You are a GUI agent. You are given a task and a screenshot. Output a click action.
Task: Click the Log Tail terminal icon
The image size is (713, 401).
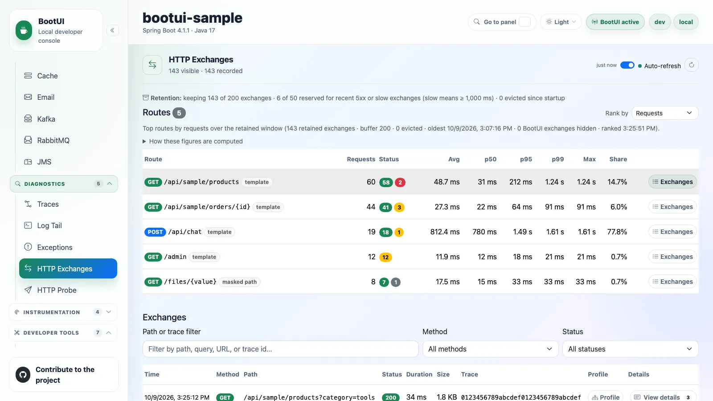(28, 225)
